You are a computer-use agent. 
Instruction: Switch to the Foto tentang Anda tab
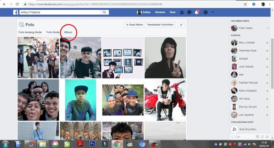30,32
